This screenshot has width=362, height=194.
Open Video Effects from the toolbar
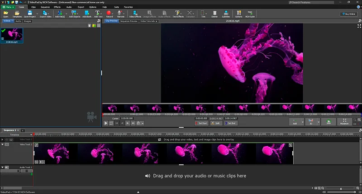[135, 14]
